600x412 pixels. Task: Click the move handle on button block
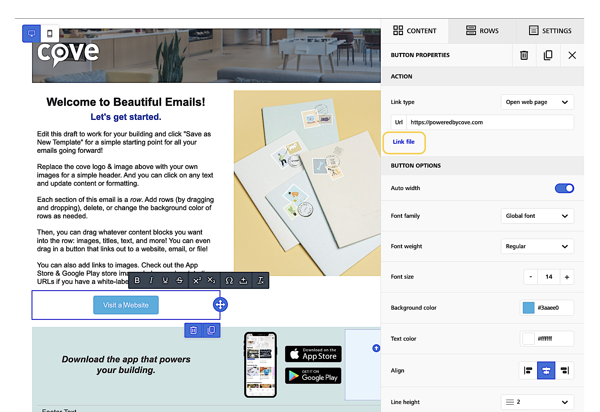coord(220,304)
